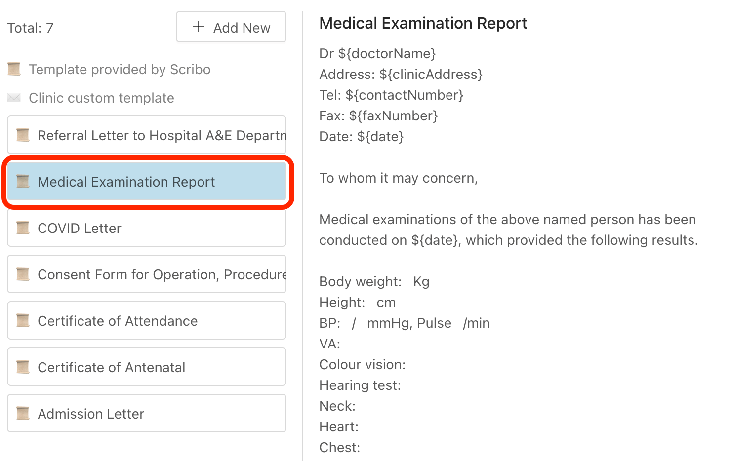Click the scroll icon beside Admission Letter
Image resolution: width=732 pixels, height=461 pixels.
(x=23, y=413)
